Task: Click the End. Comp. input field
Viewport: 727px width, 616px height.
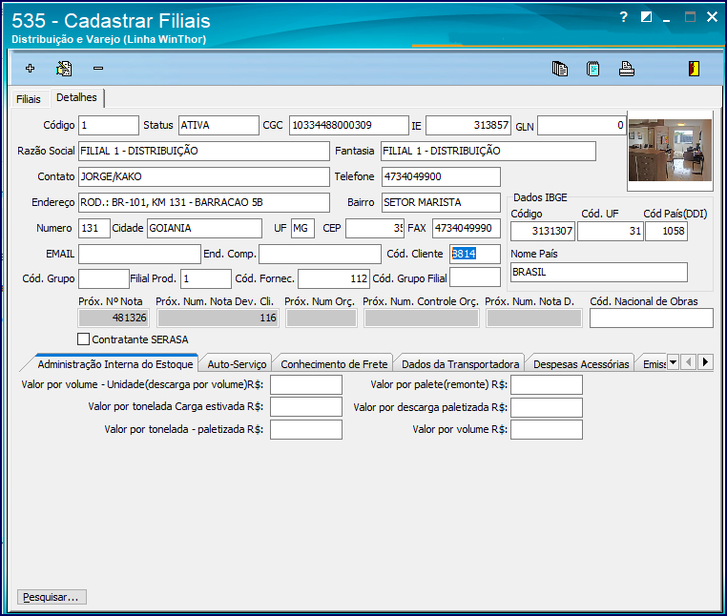Action: click(x=320, y=254)
